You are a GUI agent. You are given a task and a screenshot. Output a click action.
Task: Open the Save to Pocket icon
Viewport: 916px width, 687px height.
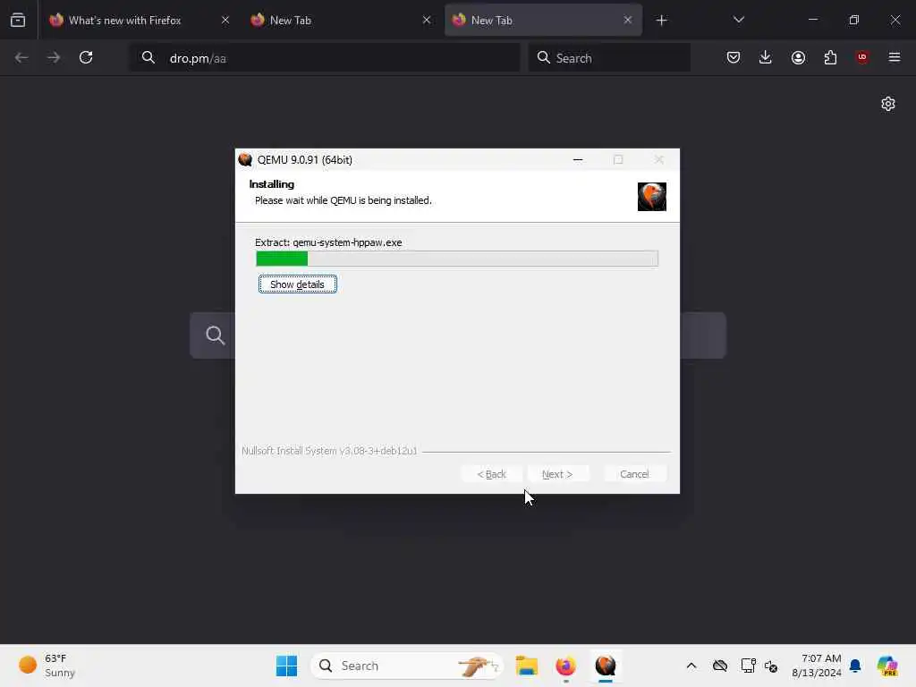click(x=734, y=57)
